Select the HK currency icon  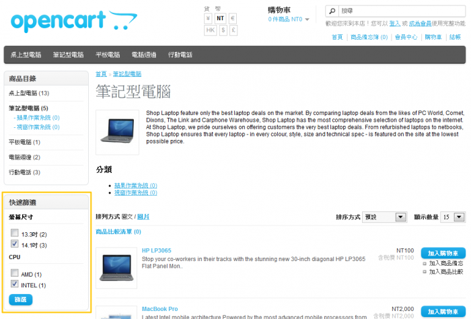coord(210,30)
